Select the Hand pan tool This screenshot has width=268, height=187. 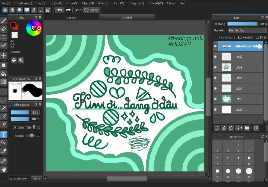[4, 169]
